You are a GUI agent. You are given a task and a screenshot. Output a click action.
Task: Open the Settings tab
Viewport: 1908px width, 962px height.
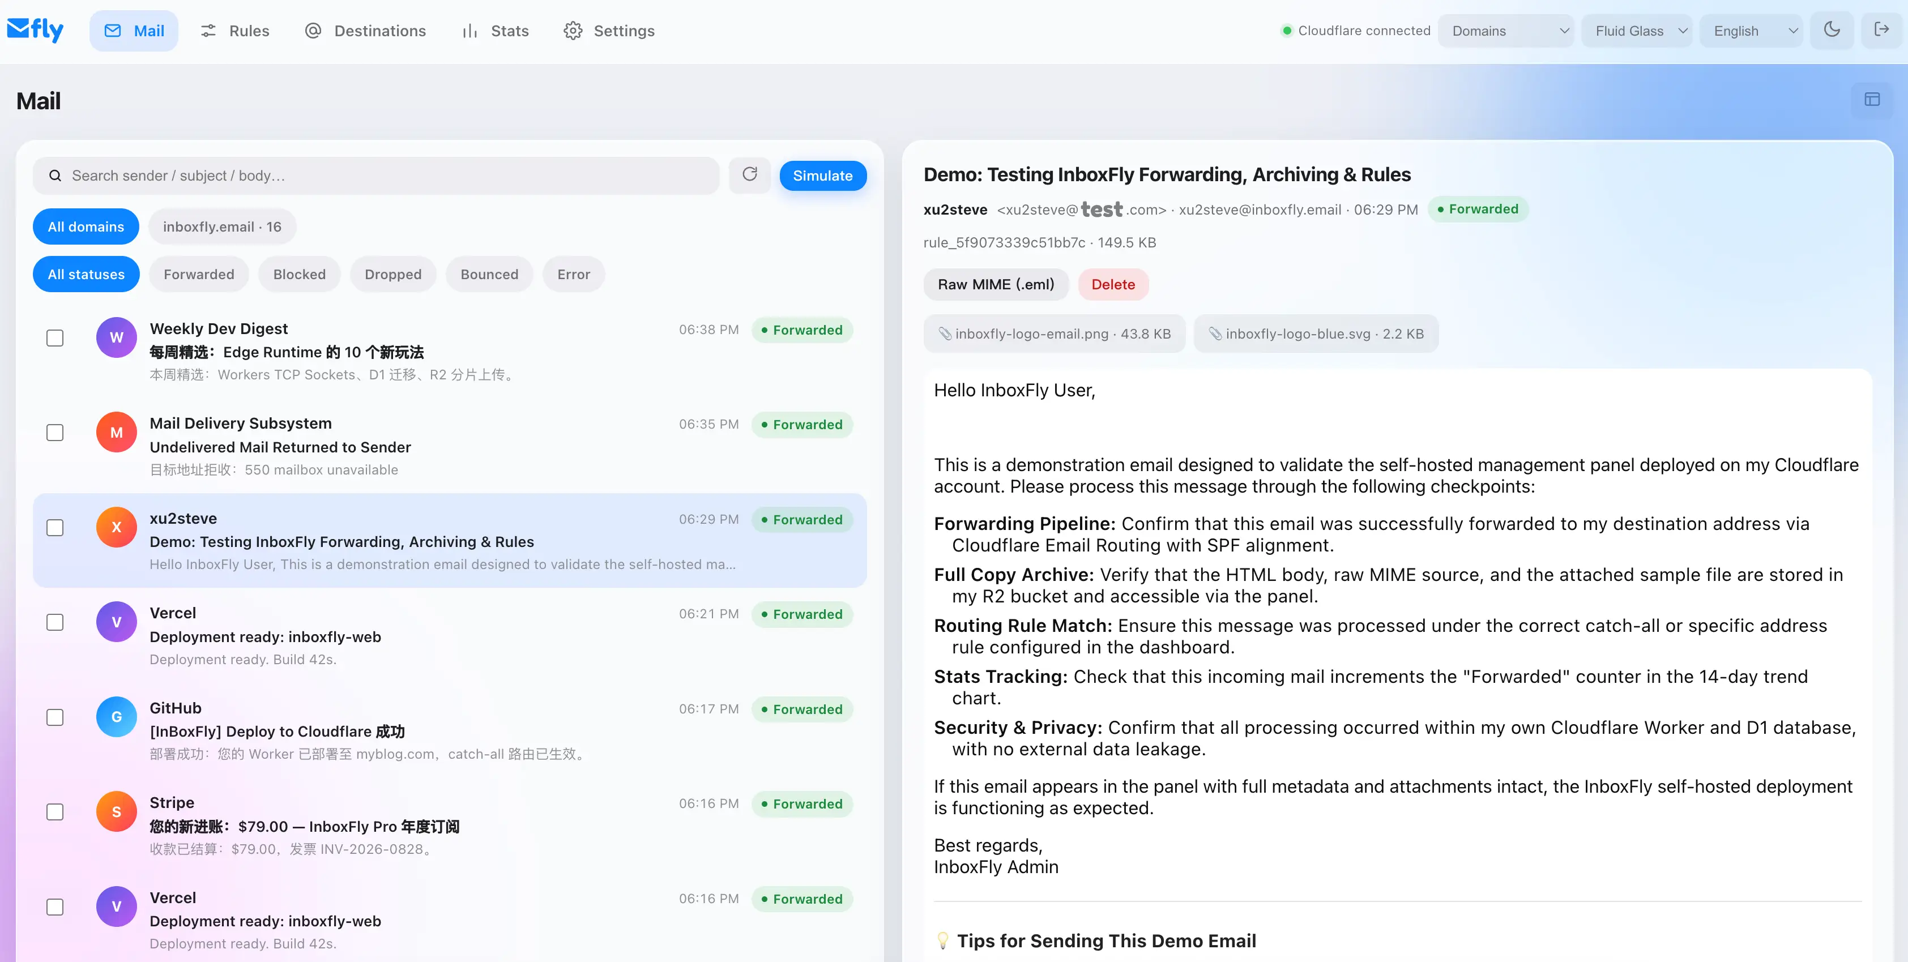coord(609,31)
